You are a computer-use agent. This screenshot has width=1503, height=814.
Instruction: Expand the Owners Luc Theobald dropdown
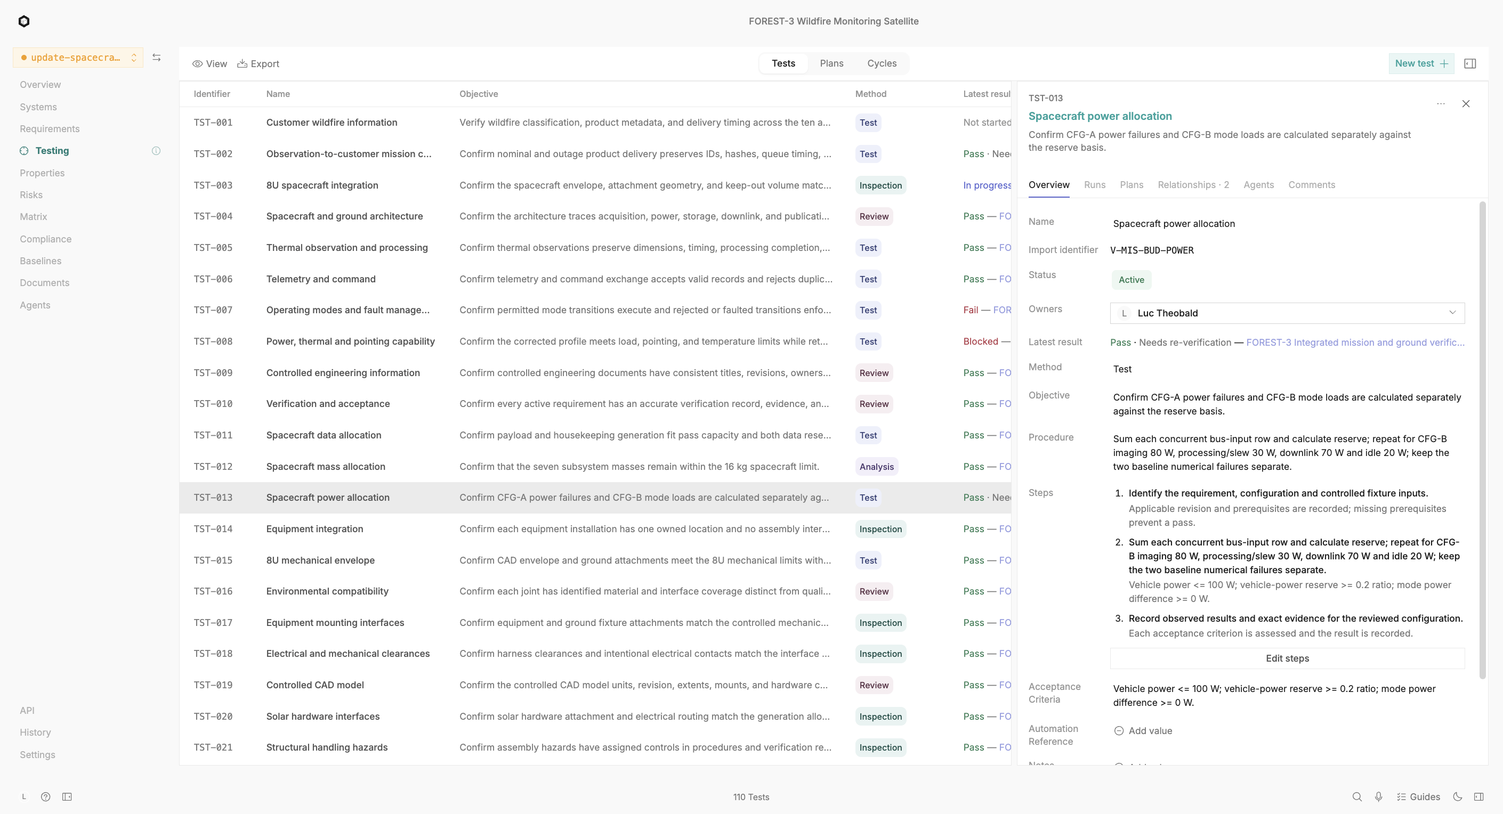coord(1287,313)
